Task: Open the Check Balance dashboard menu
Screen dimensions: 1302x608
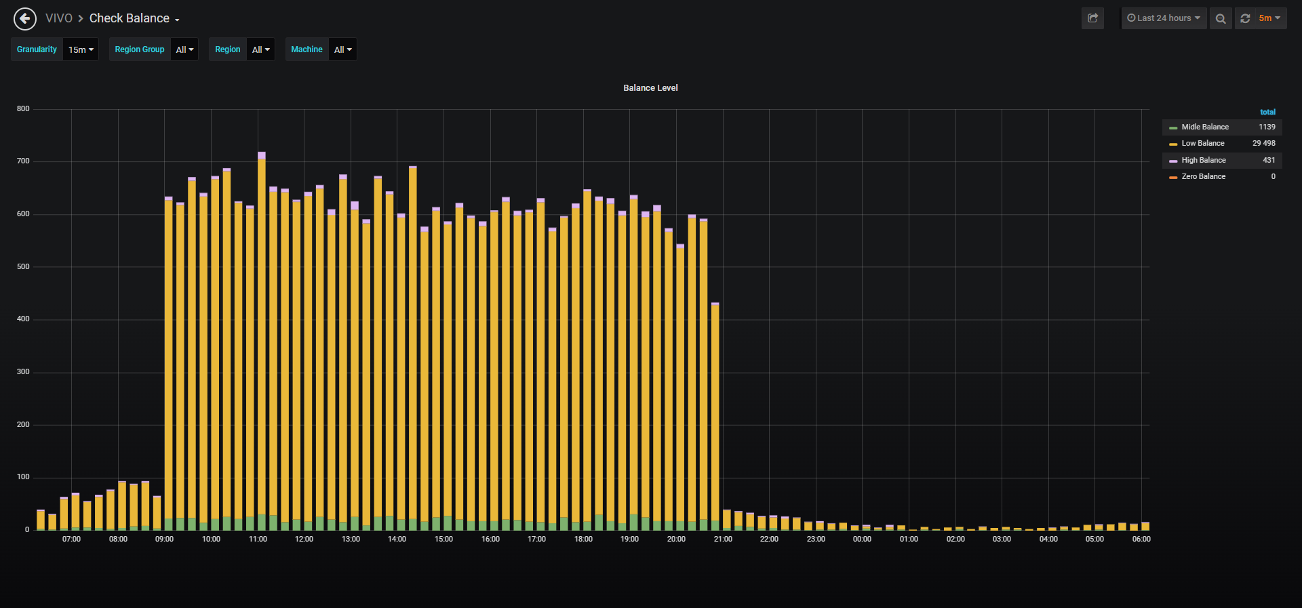Action: [134, 18]
